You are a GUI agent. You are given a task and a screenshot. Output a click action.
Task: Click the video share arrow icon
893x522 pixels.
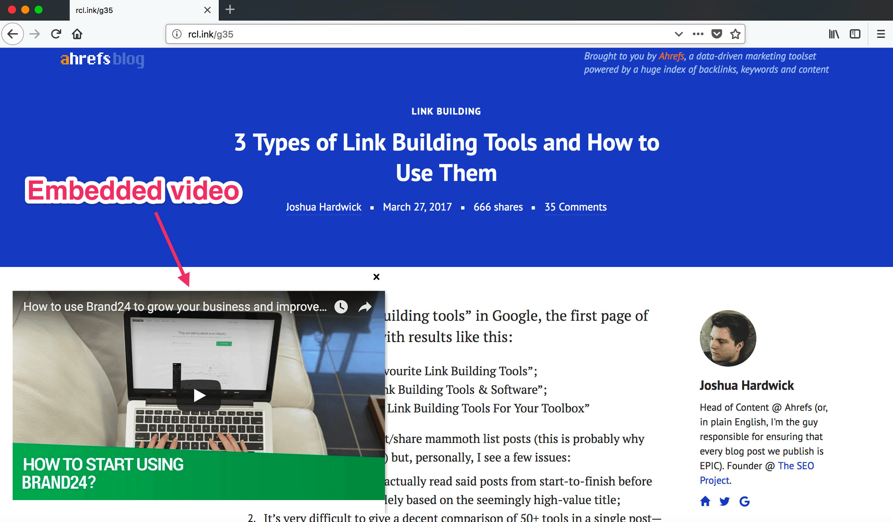[x=365, y=306]
